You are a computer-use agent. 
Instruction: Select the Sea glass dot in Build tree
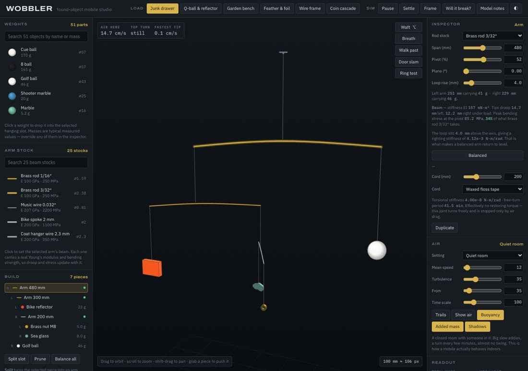click(26, 336)
